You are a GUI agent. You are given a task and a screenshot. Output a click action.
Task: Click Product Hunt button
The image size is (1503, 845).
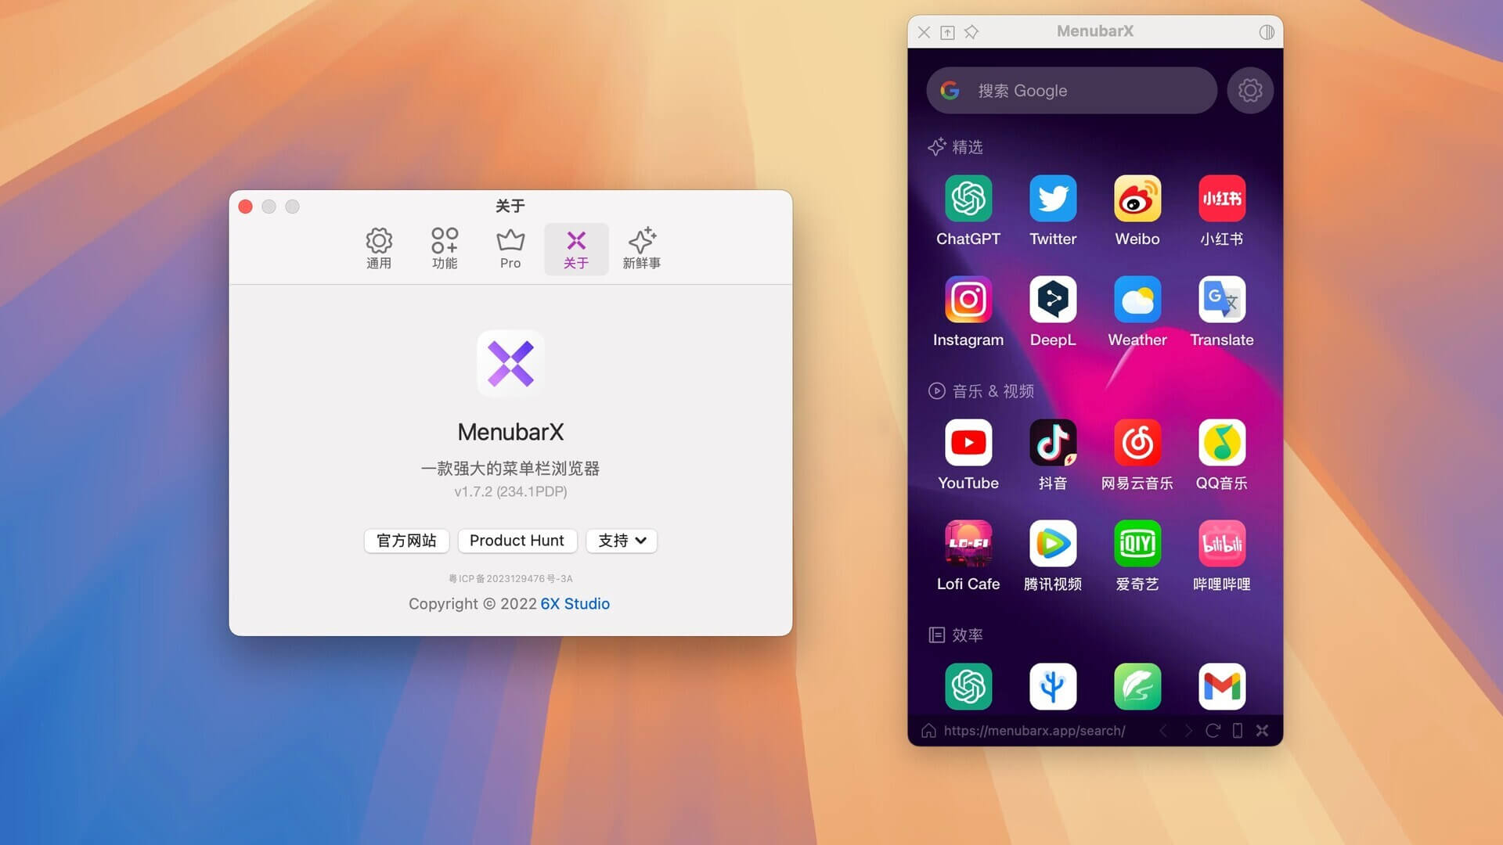516,540
